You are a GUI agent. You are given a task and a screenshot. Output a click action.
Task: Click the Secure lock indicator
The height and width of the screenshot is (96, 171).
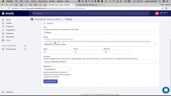(x=16, y=8)
